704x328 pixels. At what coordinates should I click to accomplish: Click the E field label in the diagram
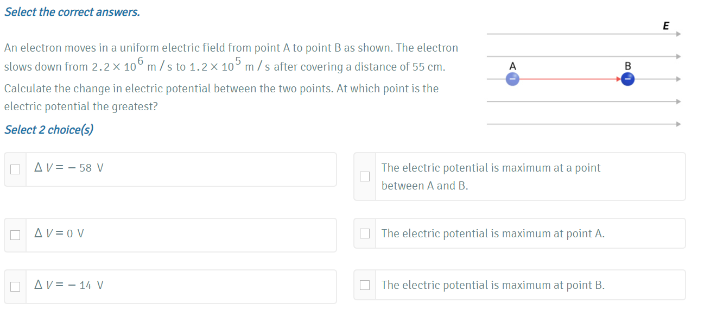666,26
